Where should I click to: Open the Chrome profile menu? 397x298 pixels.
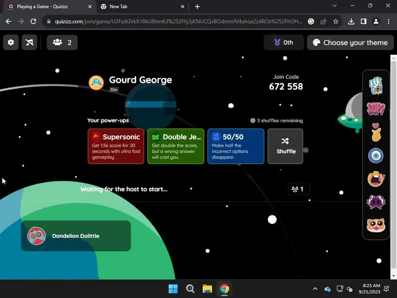(376, 22)
